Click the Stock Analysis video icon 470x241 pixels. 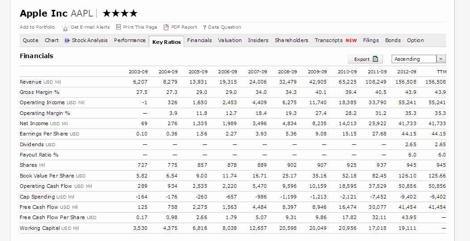[67, 40]
